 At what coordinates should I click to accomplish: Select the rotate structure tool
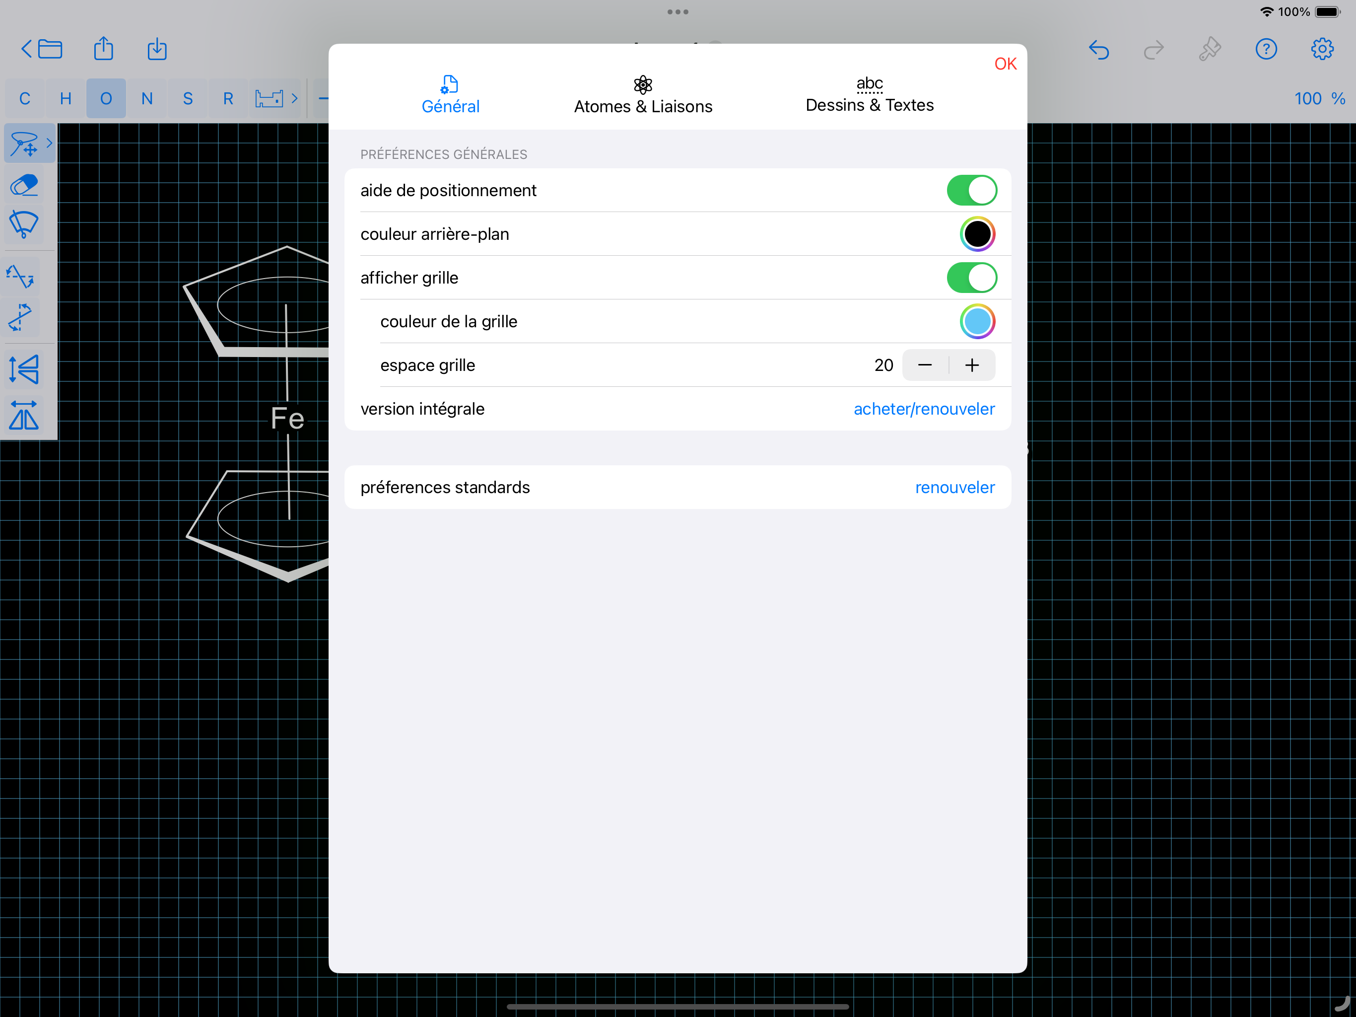click(x=20, y=317)
